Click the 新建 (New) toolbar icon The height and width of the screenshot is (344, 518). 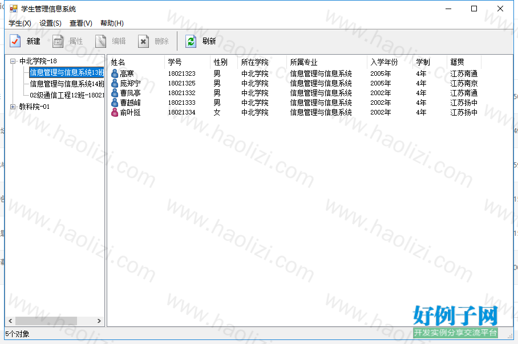(x=15, y=41)
